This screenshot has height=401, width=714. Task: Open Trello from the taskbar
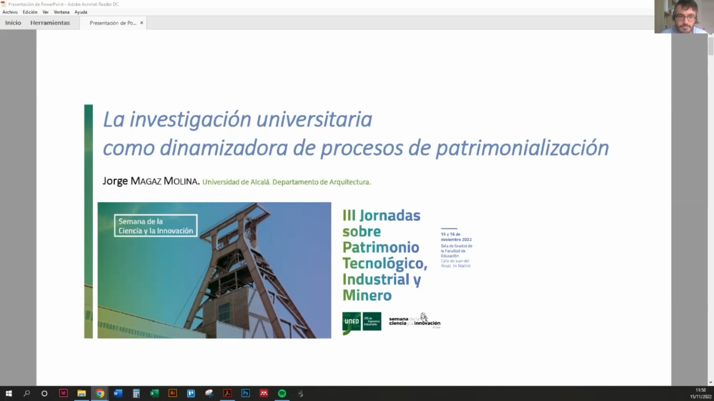point(191,393)
